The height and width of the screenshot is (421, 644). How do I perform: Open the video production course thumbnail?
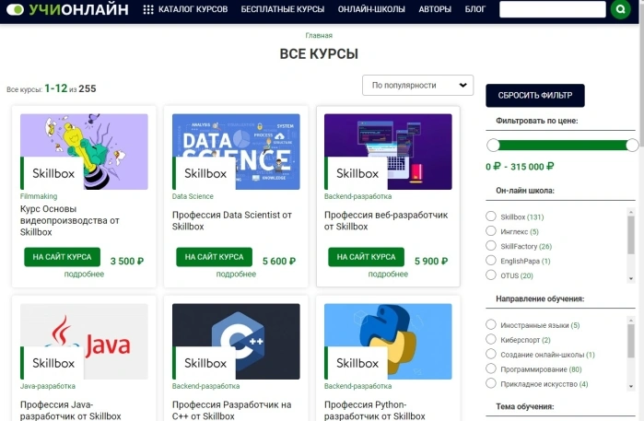84,152
